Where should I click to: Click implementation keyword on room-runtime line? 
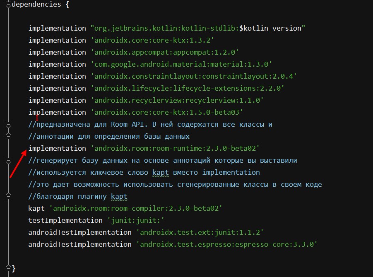click(x=57, y=149)
